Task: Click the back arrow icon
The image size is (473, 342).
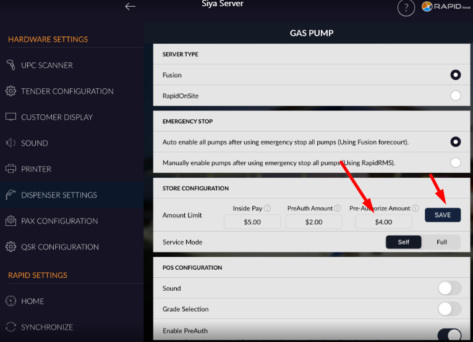Action: pyautogui.click(x=130, y=6)
